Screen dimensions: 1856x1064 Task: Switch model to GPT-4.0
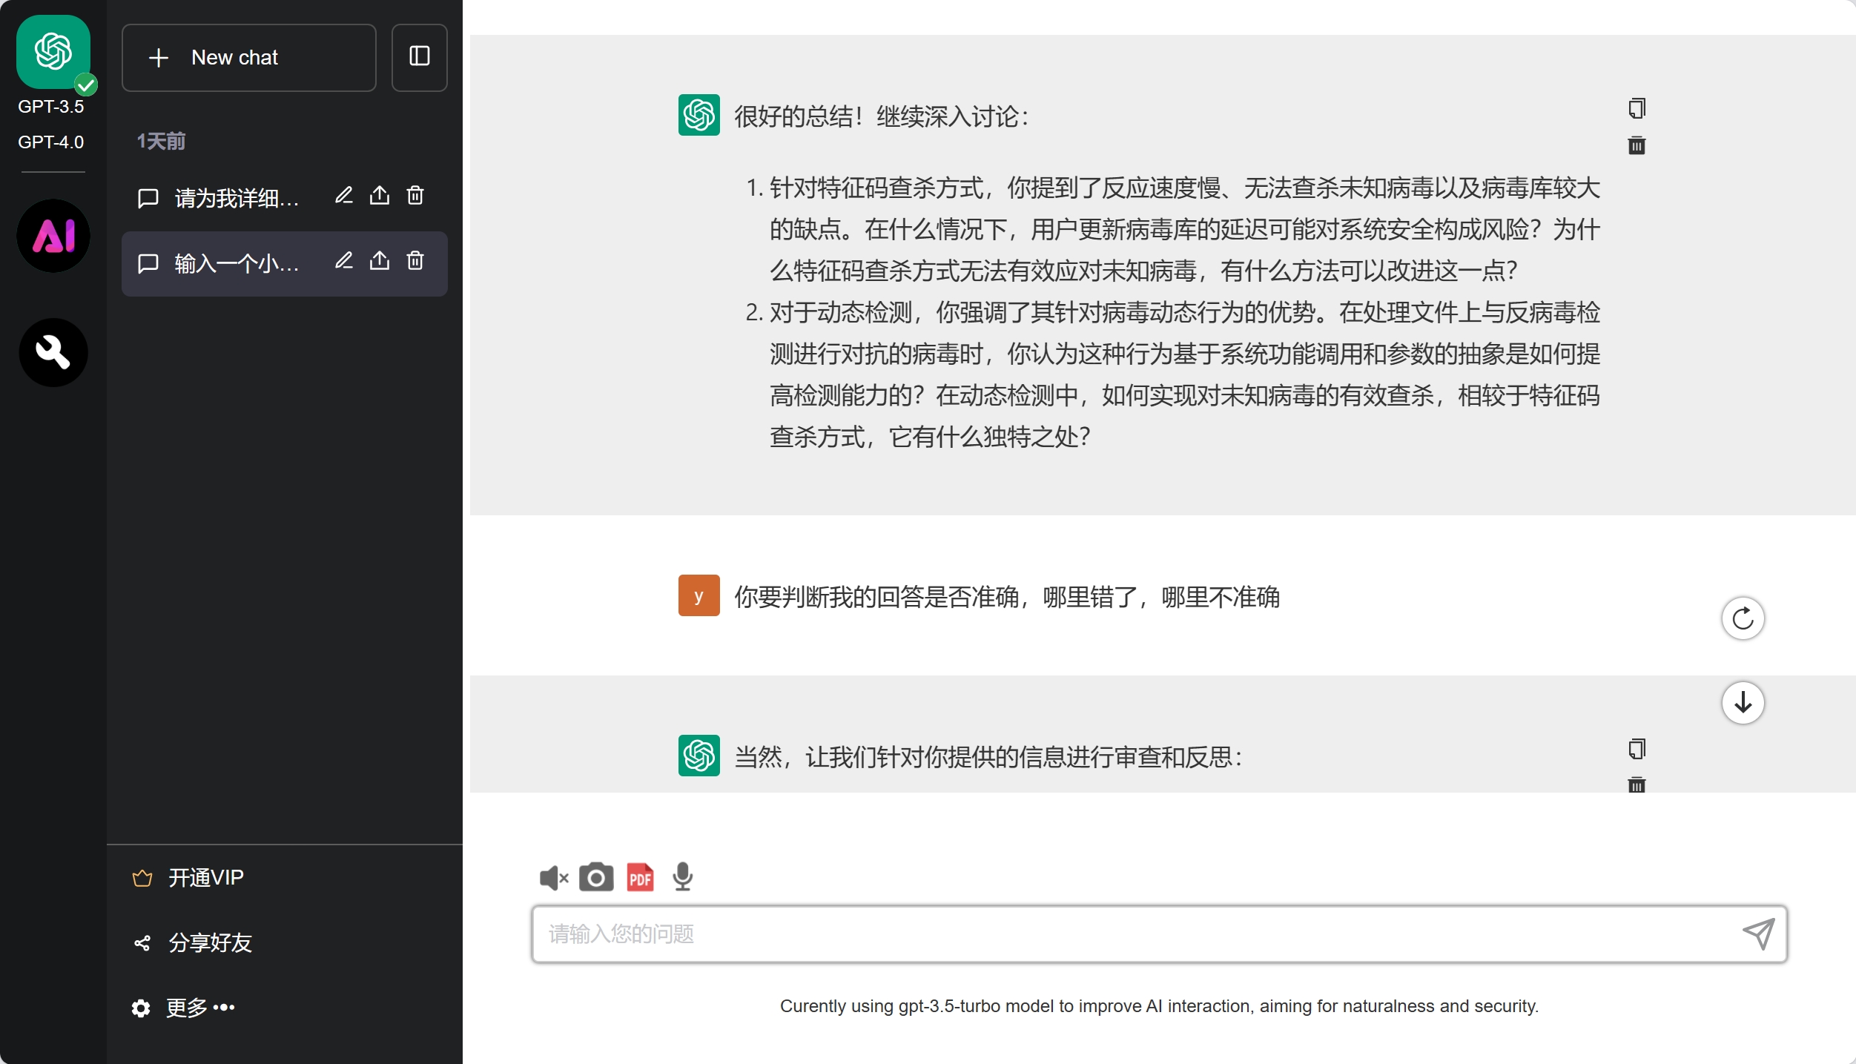coord(50,142)
